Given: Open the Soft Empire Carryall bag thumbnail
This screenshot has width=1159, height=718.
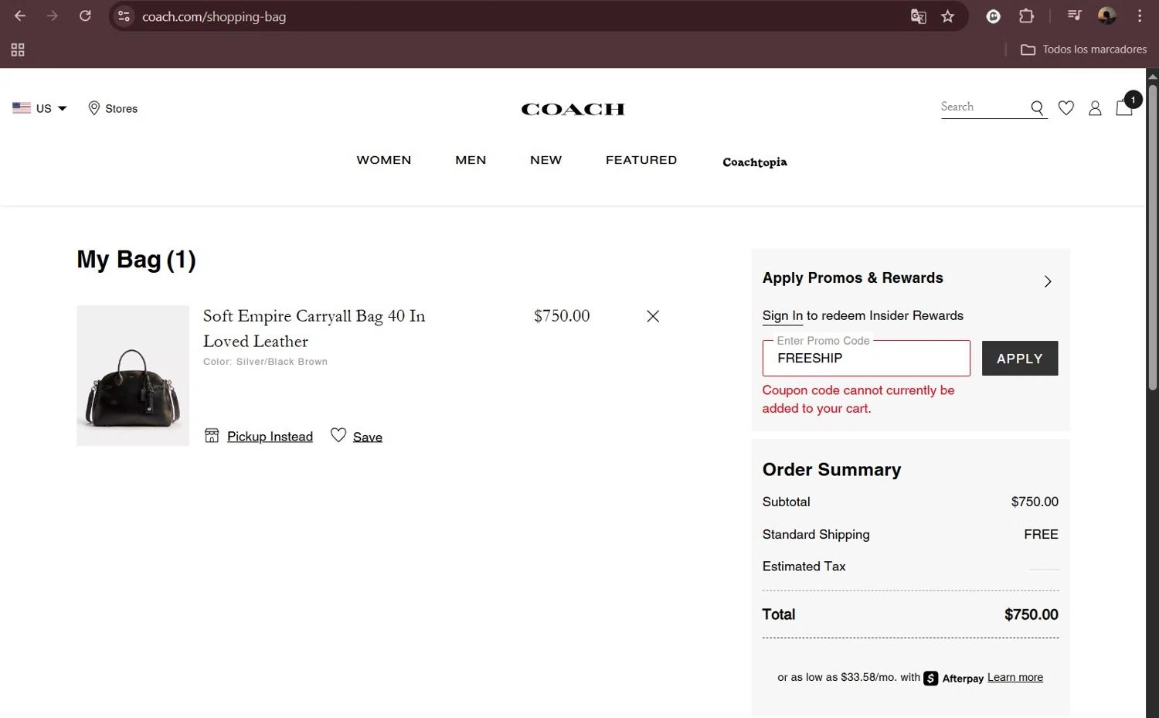Looking at the screenshot, I should point(133,376).
